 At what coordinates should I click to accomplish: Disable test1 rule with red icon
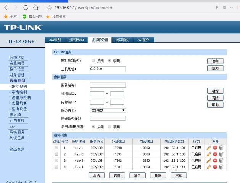point(215,148)
